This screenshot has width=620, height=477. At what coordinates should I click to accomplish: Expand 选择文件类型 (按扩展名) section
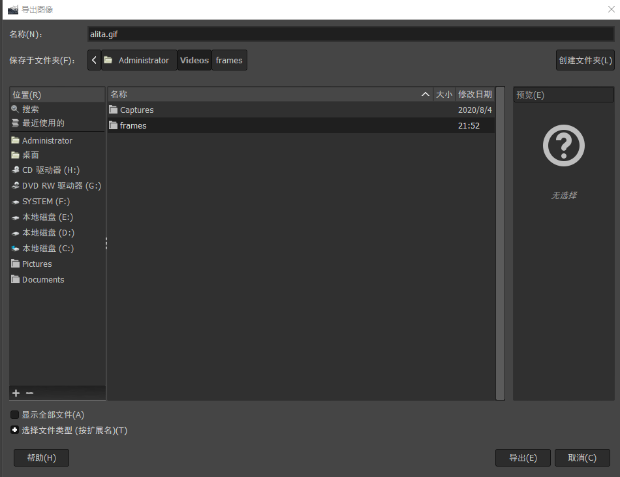14,430
